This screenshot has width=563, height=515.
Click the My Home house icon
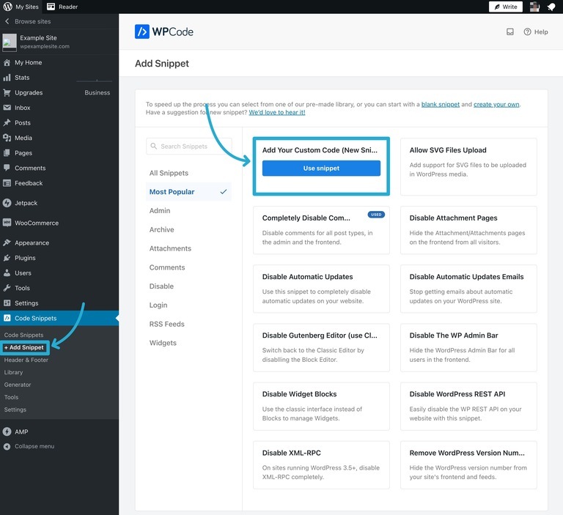pyautogui.click(x=7, y=62)
